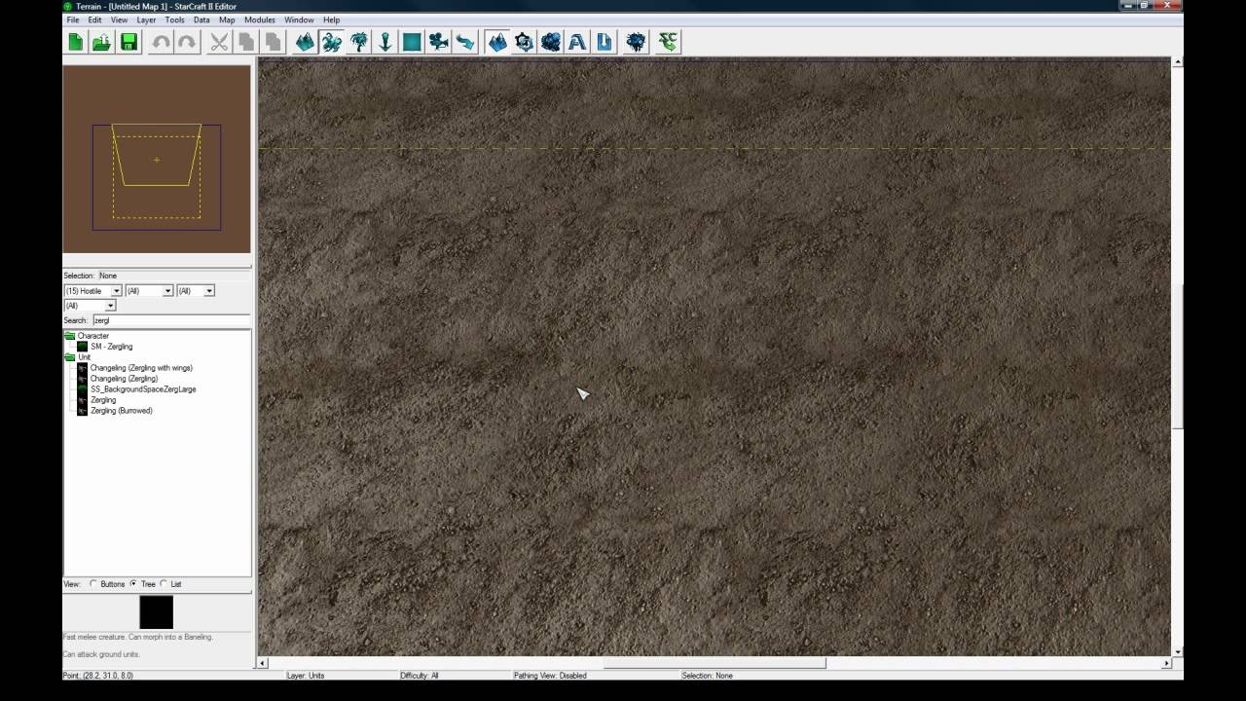The height and width of the screenshot is (701, 1246).
Task: Create a new map document
Action: [76, 42]
